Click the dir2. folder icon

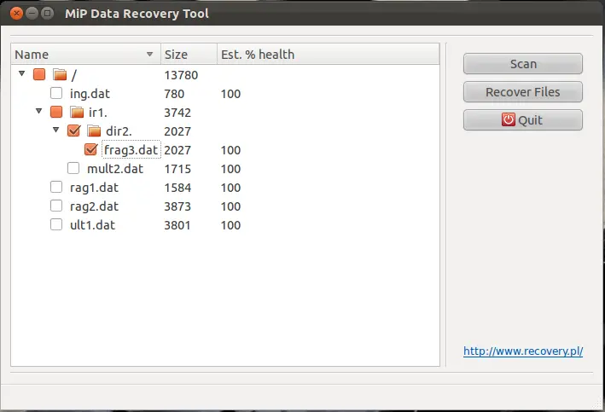click(94, 131)
